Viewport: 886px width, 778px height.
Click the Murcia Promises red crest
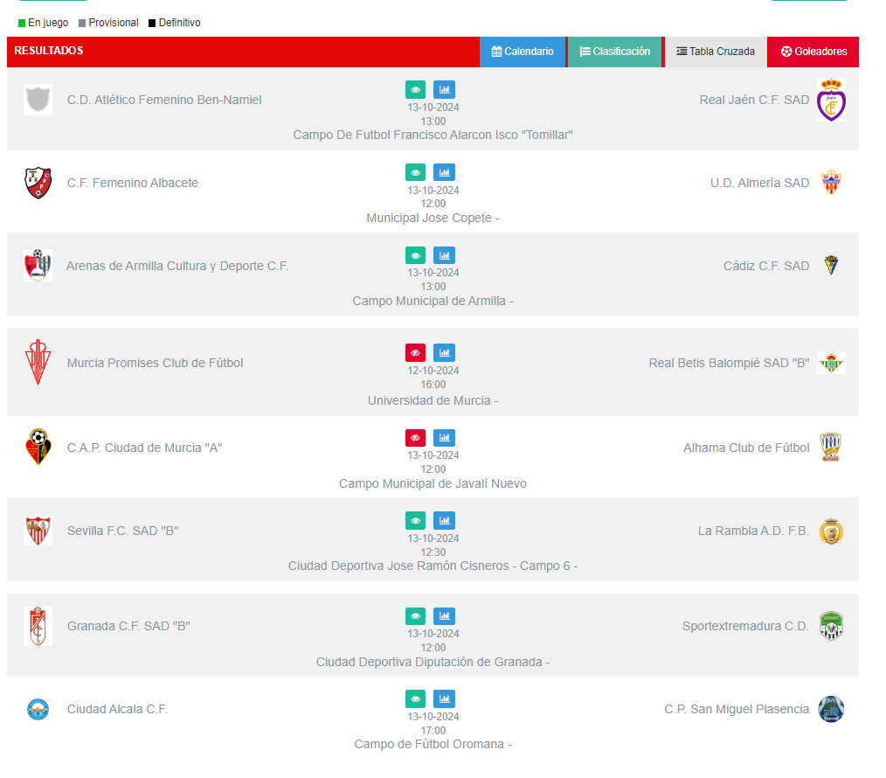(x=38, y=363)
